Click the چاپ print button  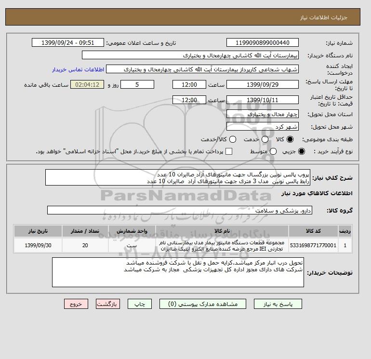140,304
